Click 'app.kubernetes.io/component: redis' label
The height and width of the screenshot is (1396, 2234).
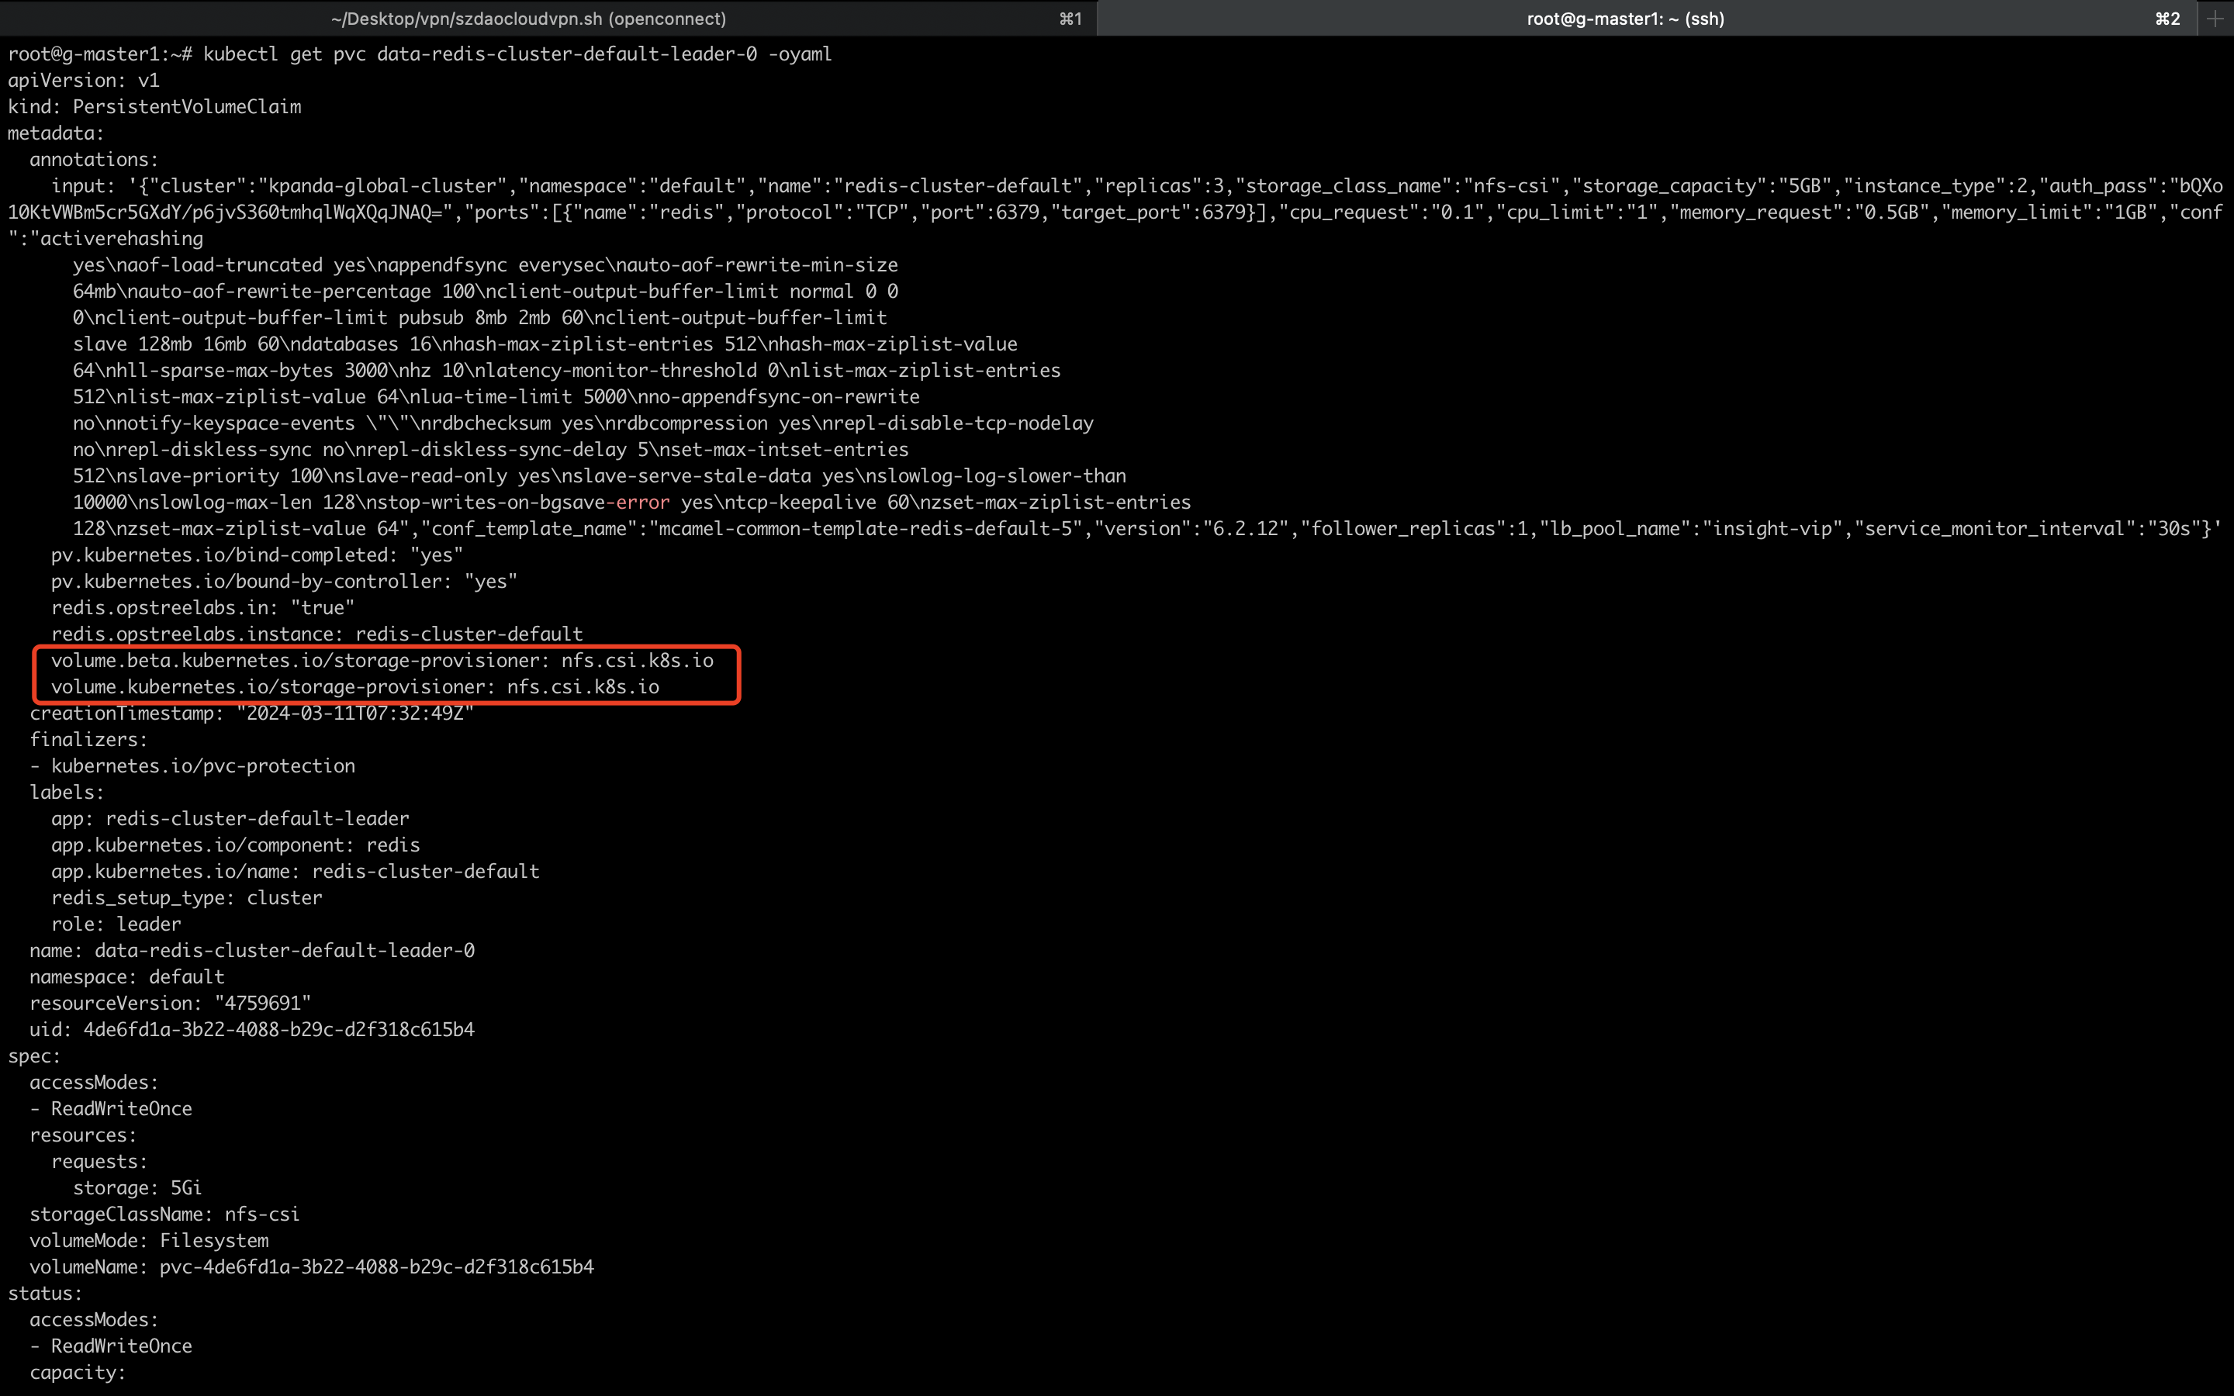tap(235, 845)
